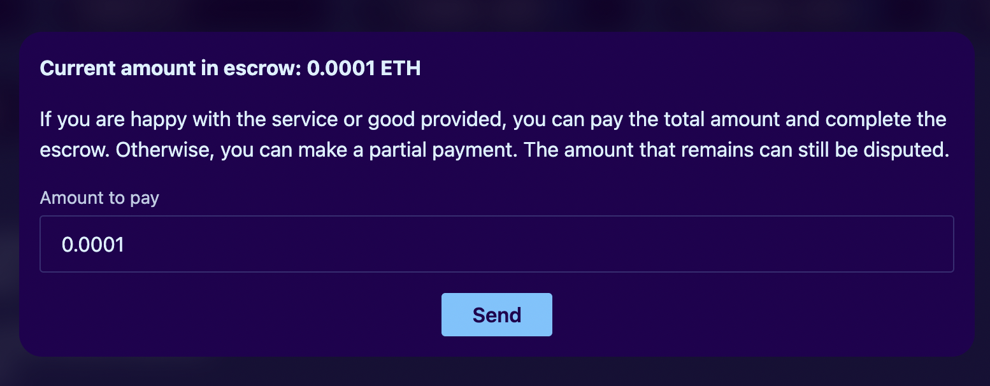This screenshot has height=386, width=990.
Task: Click the empty right end of amount input
Action: [892, 244]
